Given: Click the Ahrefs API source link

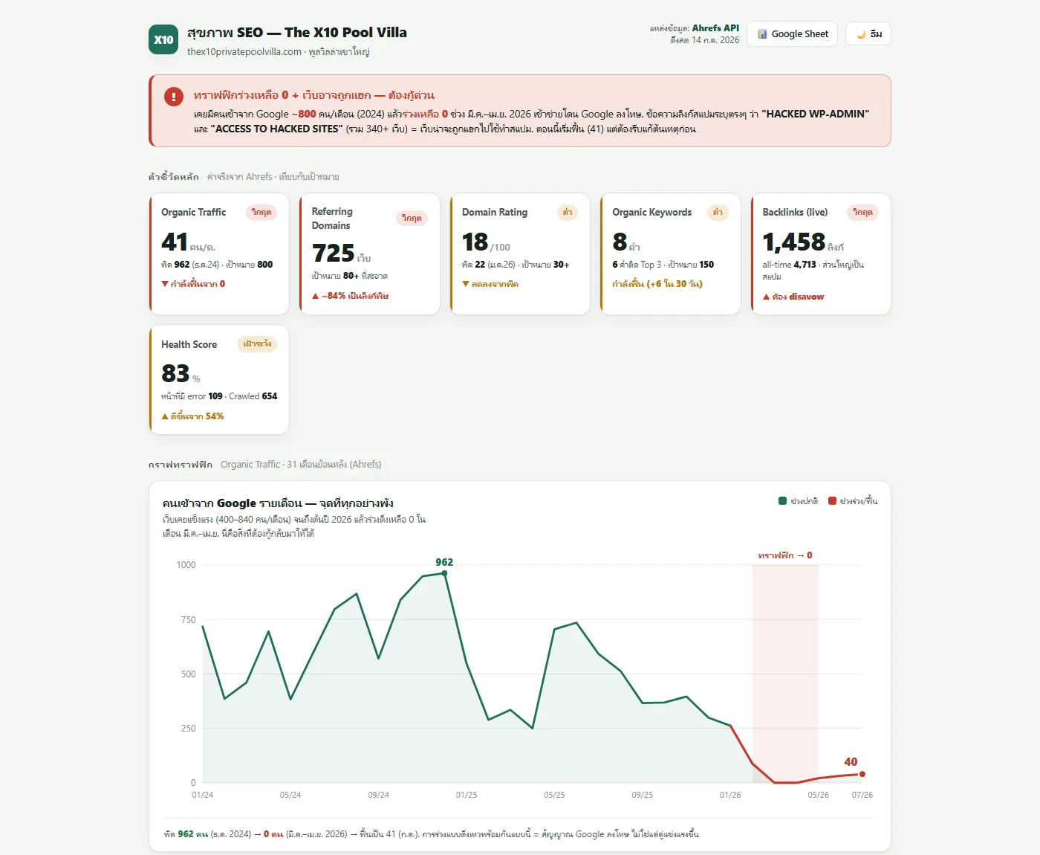Looking at the screenshot, I should [715, 28].
